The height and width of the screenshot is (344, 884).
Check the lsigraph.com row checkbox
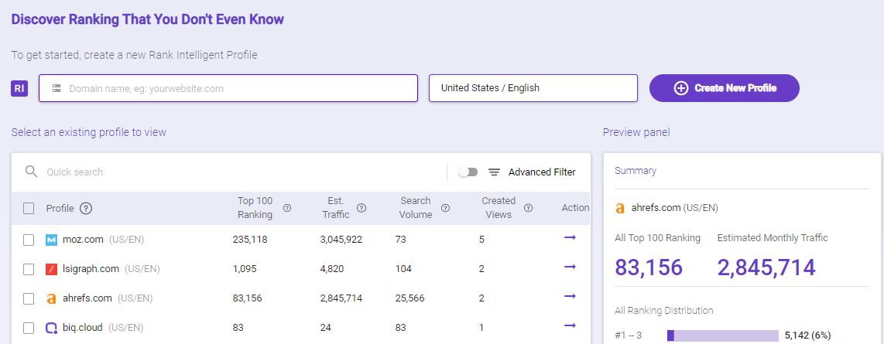click(x=29, y=269)
